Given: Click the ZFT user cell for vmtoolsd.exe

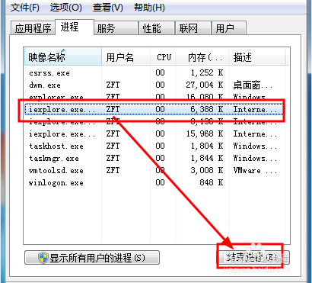Looking at the screenshot, I should tap(113, 171).
